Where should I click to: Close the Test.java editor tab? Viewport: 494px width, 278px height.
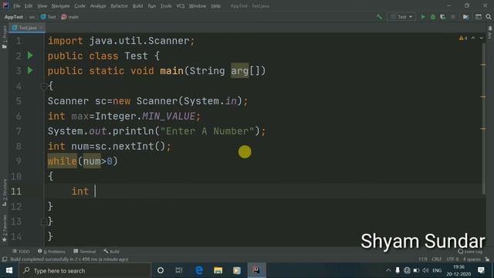pos(42,28)
